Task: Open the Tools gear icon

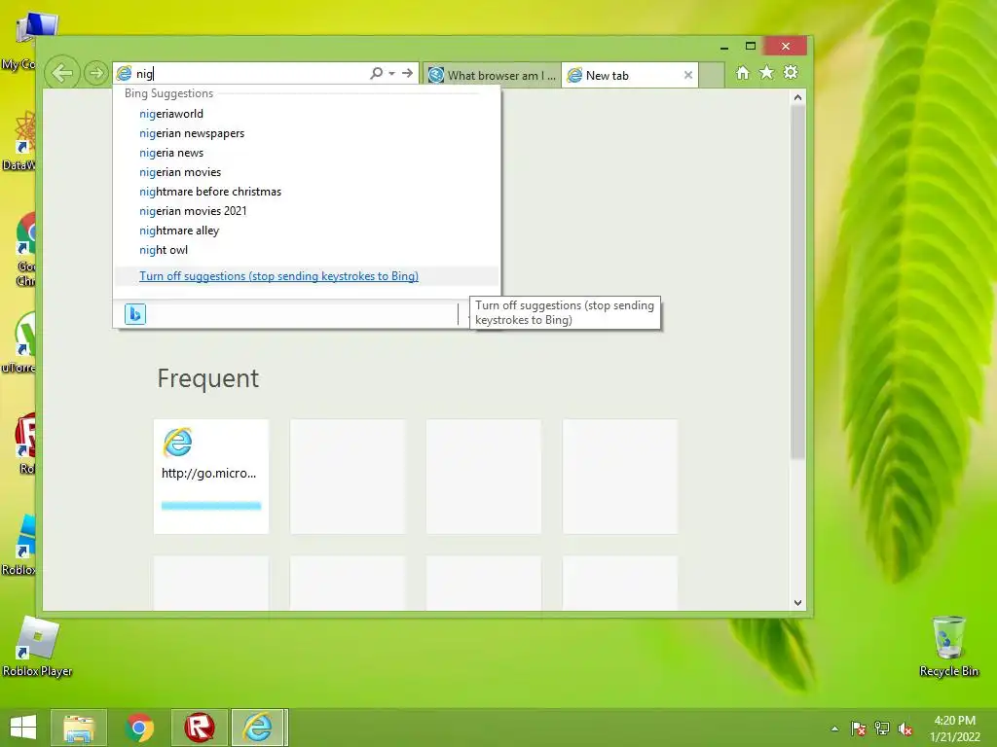Action: 791,72
